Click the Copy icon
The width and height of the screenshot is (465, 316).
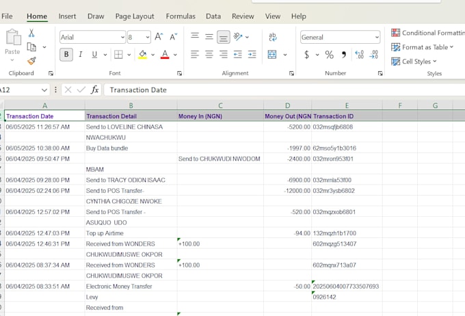click(31, 47)
